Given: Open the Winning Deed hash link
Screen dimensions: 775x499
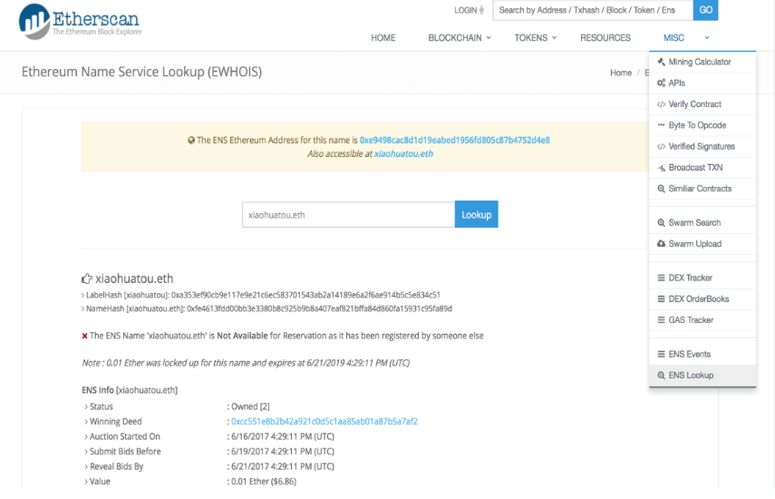Looking at the screenshot, I should tap(324, 422).
